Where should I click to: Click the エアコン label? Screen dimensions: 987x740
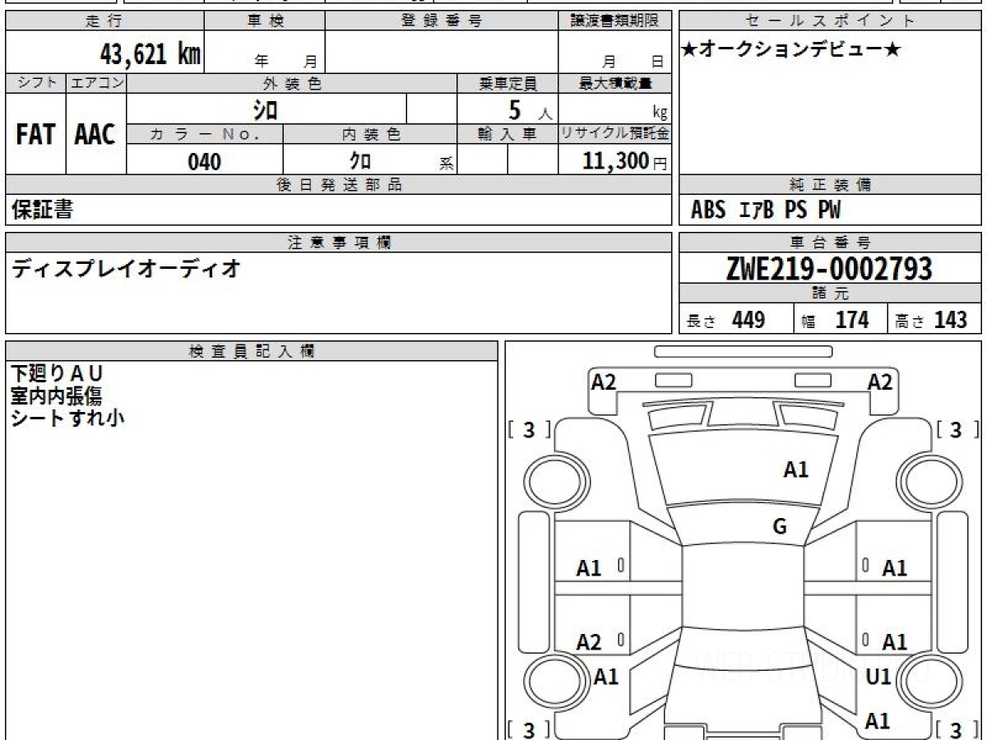95,83
